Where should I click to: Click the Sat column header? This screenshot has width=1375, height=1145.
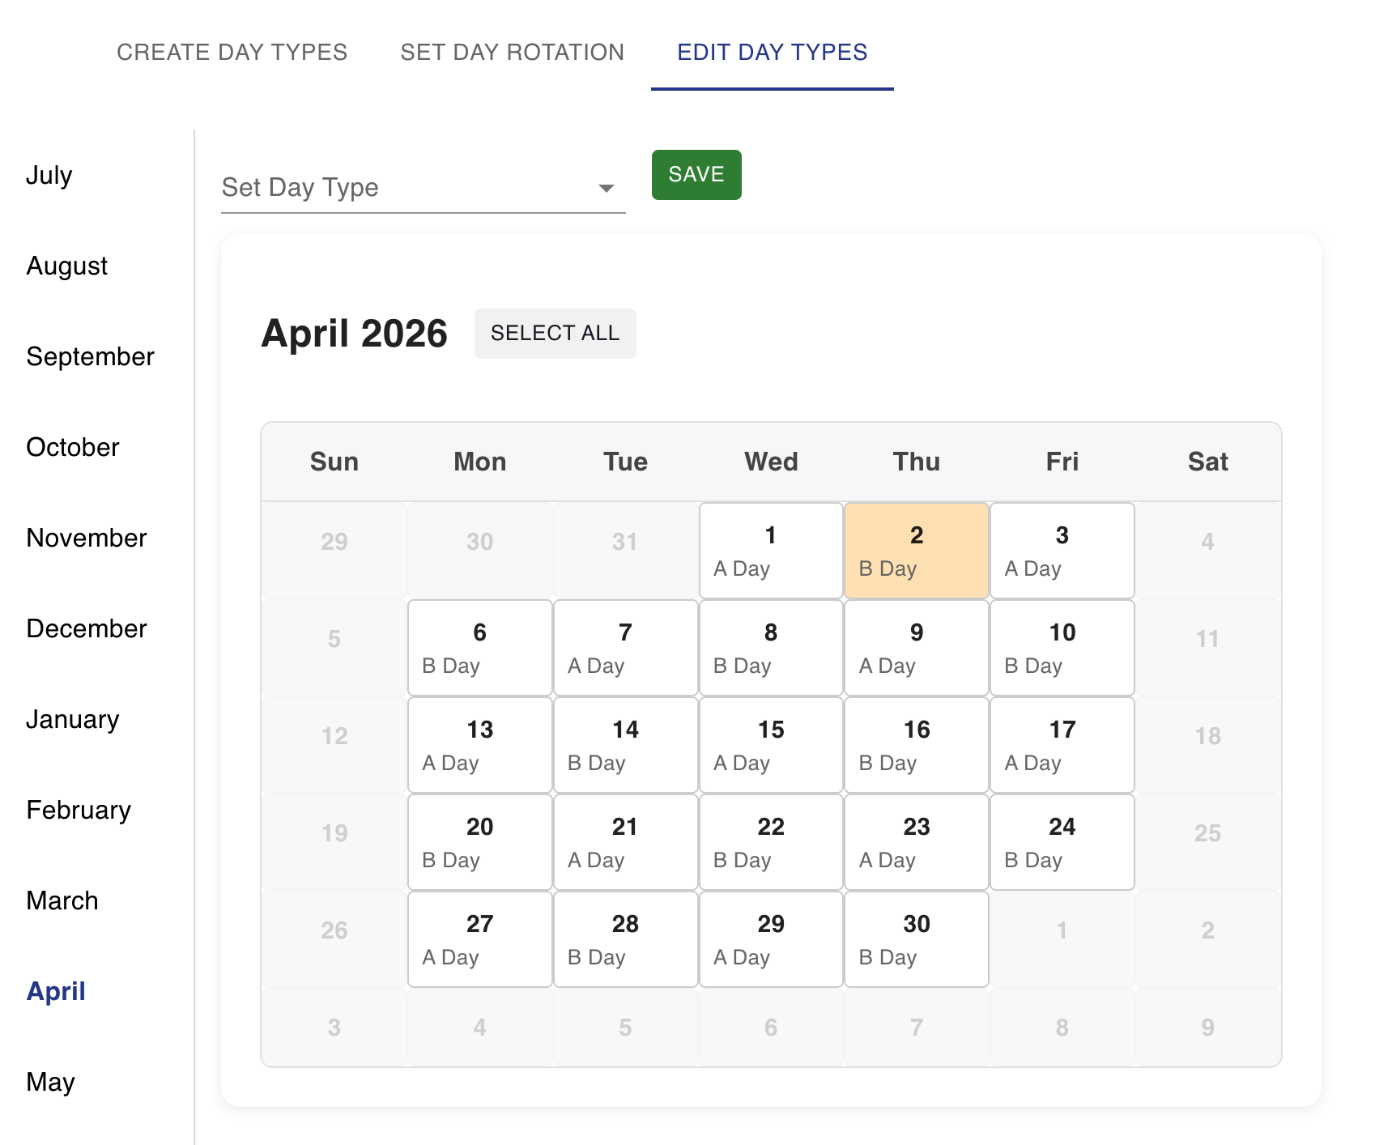tap(1208, 462)
